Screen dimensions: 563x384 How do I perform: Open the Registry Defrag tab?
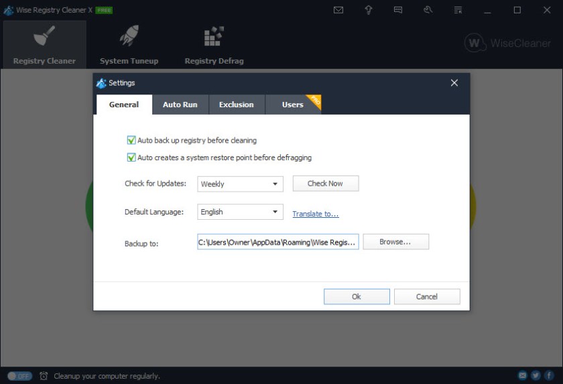pos(214,44)
